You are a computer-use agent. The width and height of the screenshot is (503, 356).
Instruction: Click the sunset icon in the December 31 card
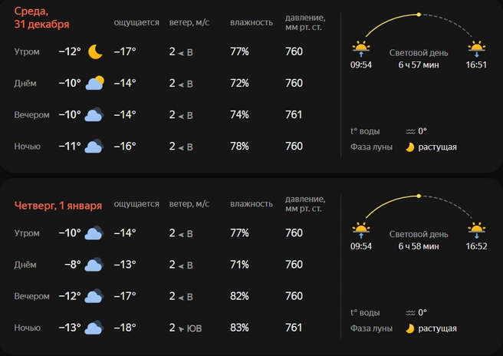pos(477,50)
